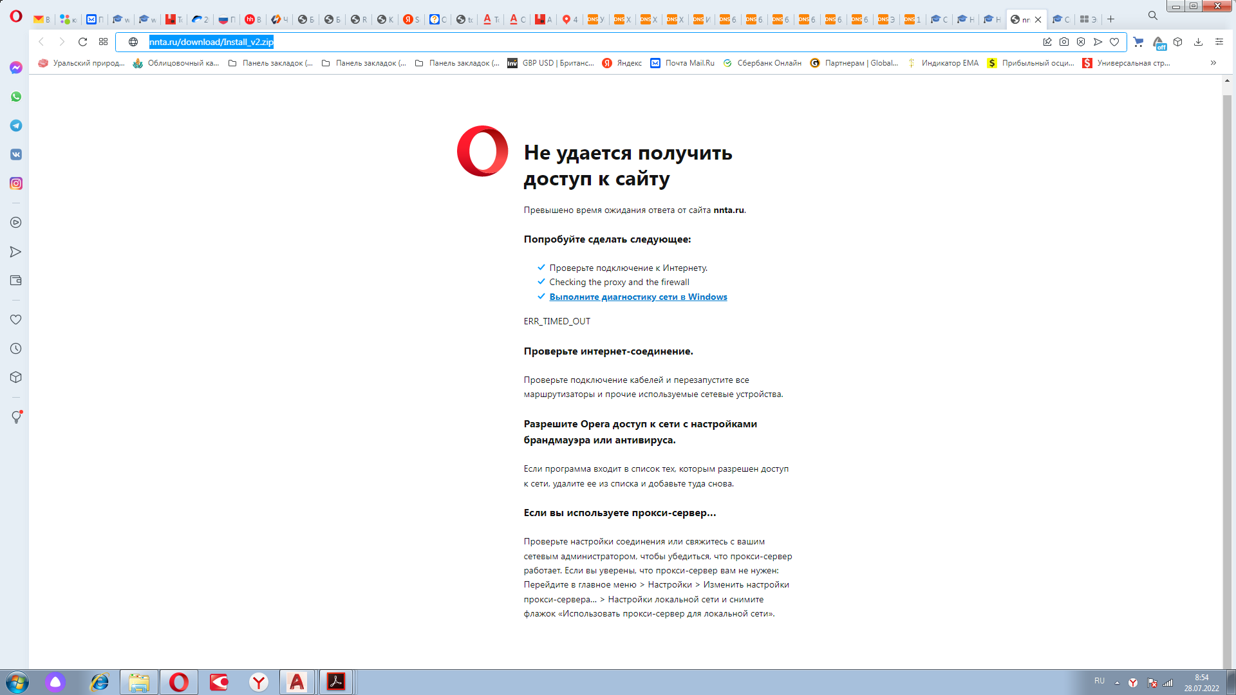Open Yandex Browser from the taskbar
1236x695 pixels.
[x=259, y=682]
